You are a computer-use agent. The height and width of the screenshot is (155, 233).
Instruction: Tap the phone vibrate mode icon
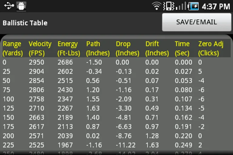click(168, 6)
